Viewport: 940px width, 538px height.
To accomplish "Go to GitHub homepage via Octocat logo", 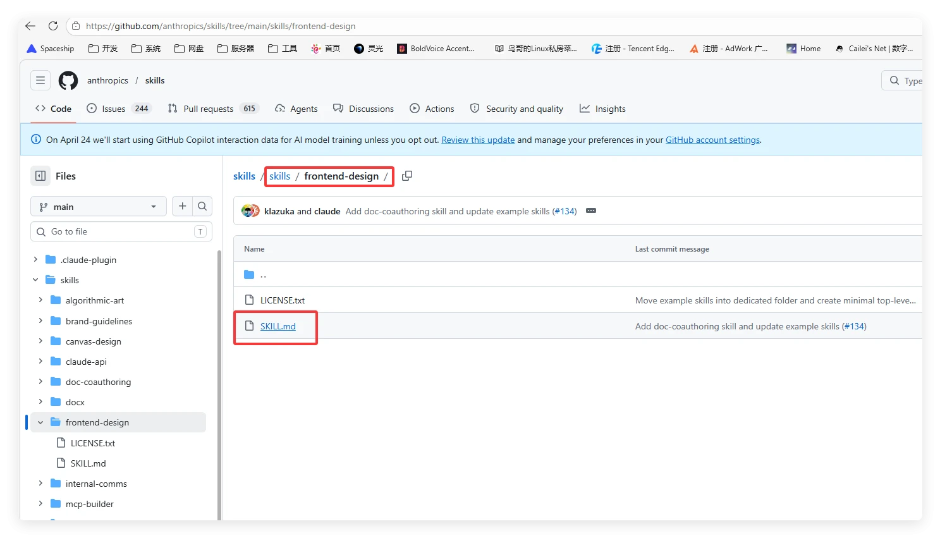I will [x=68, y=80].
